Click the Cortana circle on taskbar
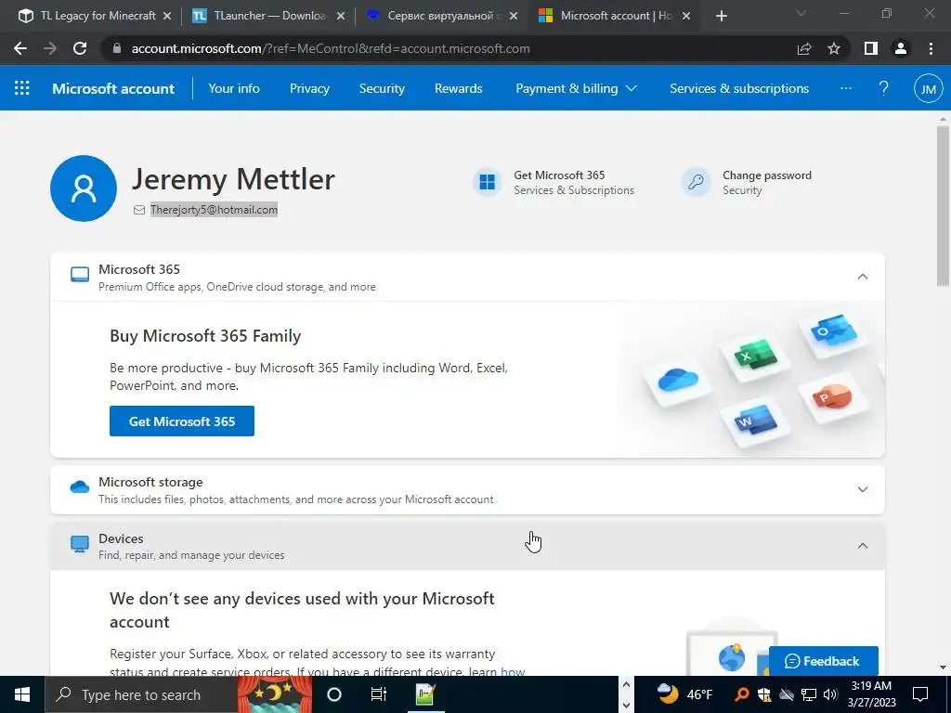Image resolution: width=951 pixels, height=713 pixels. (334, 694)
